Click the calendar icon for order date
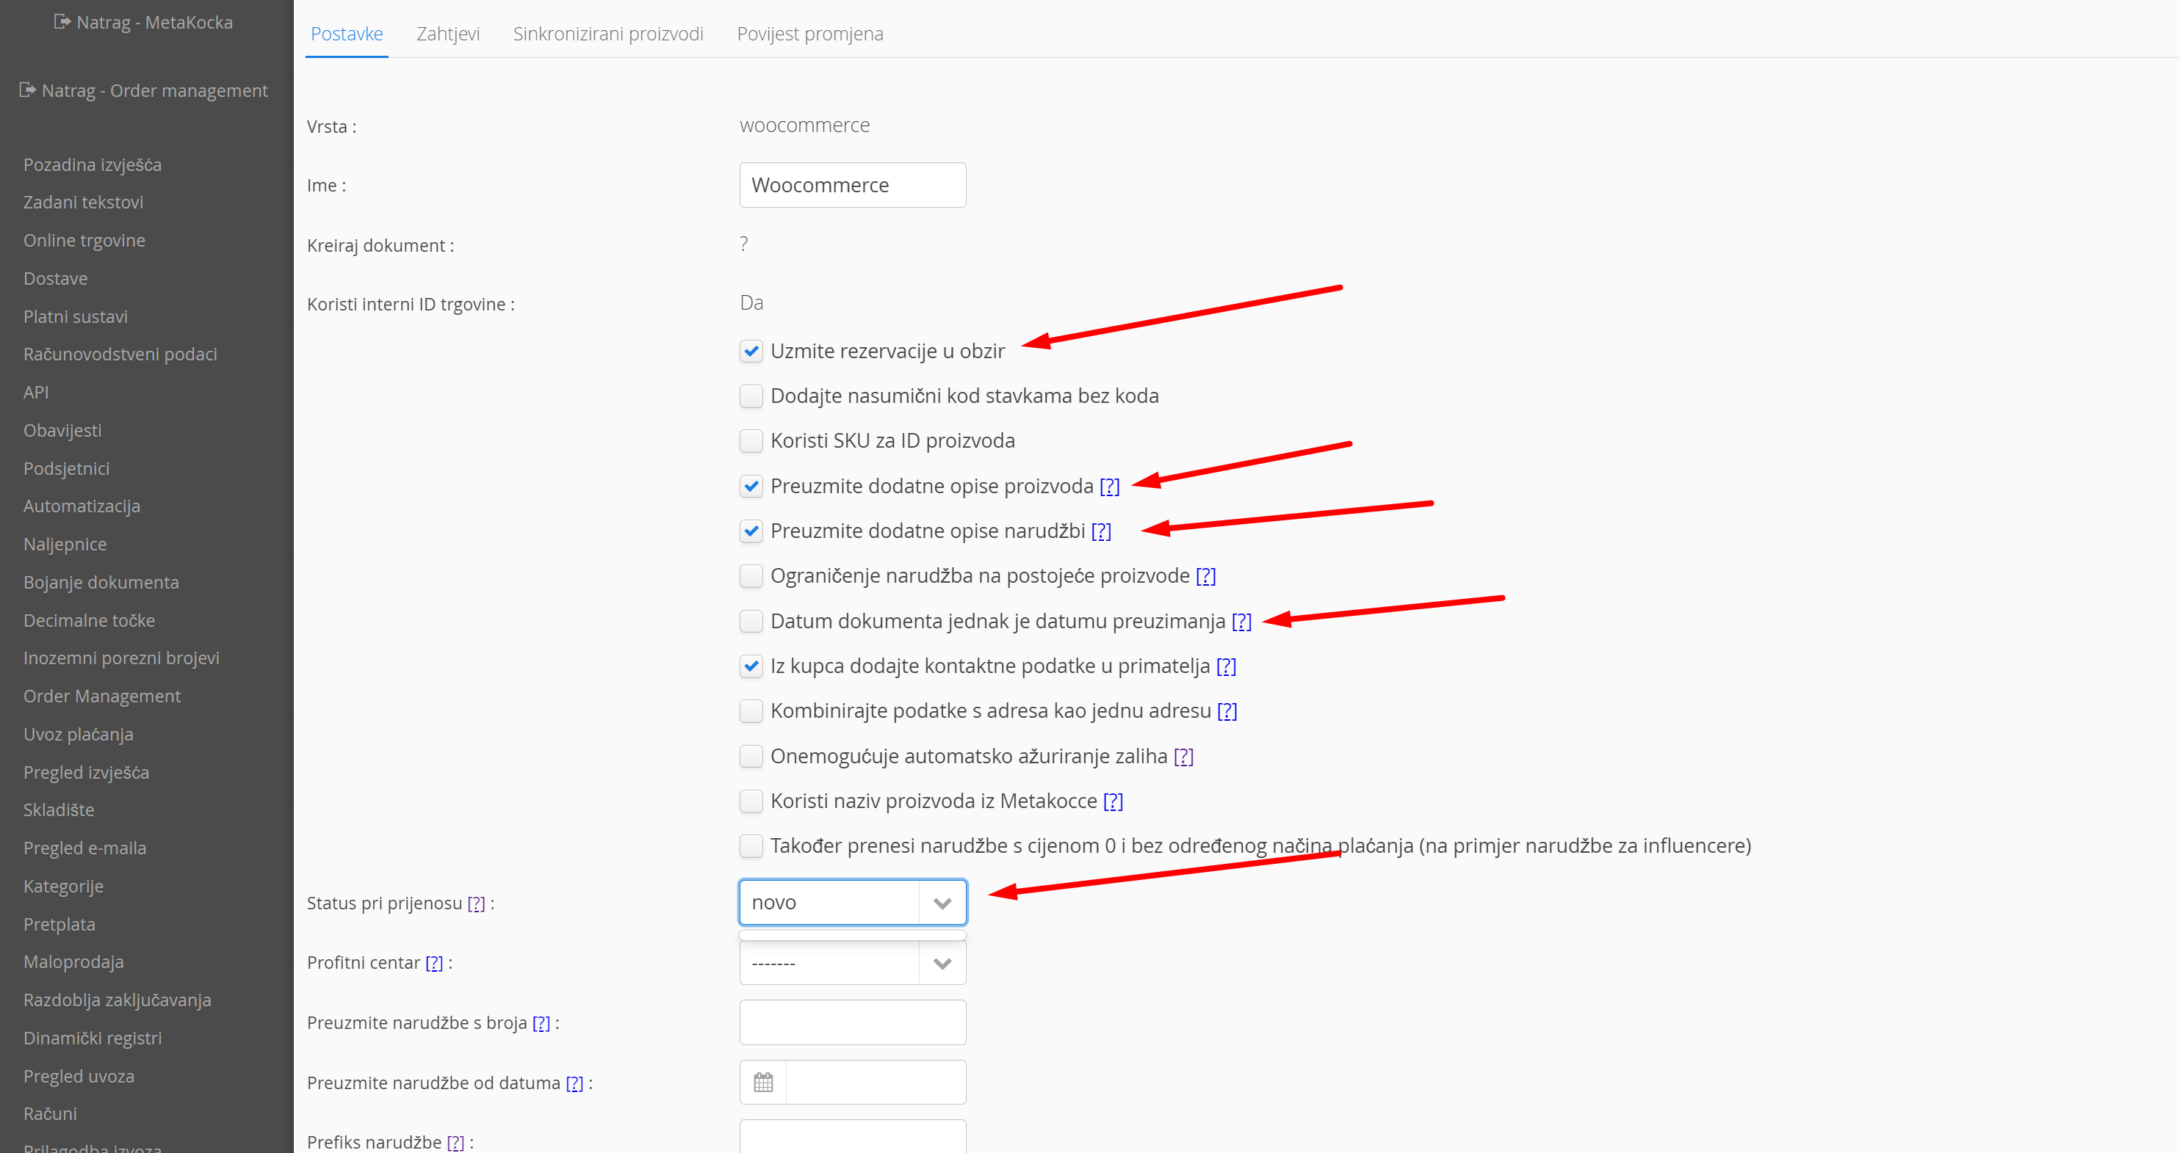 [762, 1082]
